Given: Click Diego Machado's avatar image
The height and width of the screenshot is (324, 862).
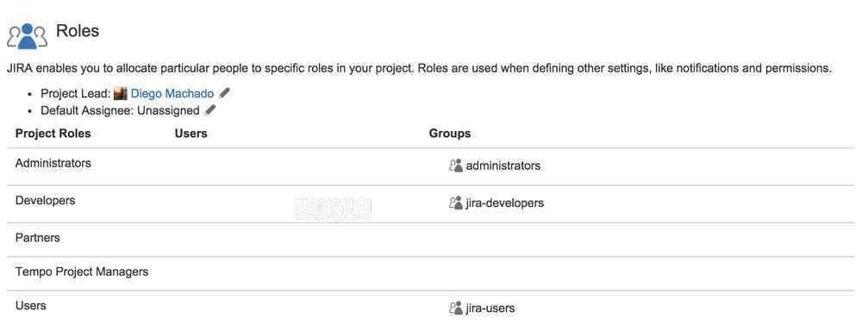Looking at the screenshot, I should pos(121,94).
